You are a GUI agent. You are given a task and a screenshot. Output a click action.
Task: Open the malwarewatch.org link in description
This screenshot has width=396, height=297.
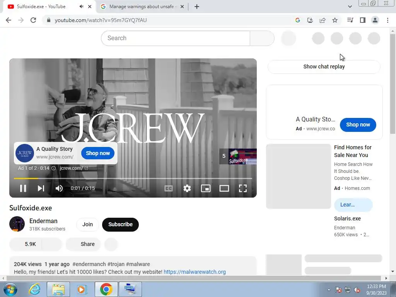point(195,272)
